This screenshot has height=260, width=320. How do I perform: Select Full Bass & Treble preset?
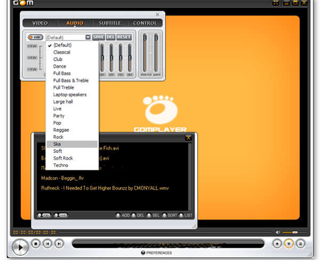coord(72,80)
